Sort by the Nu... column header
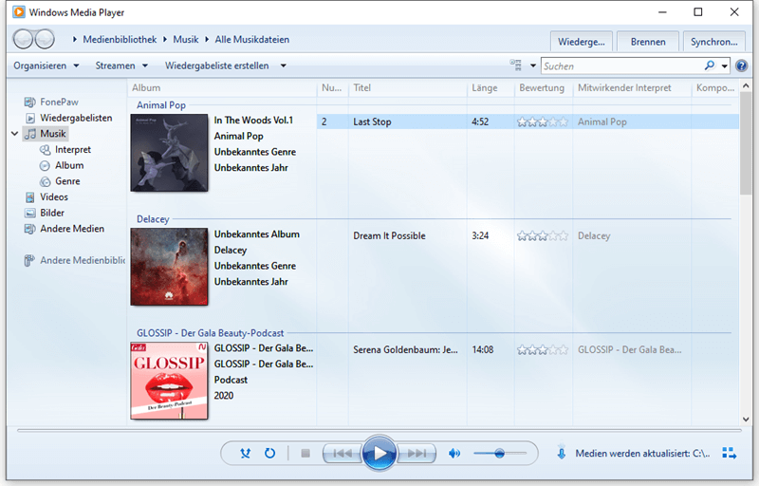Viewport: 759px width, 486px height. (333, 87)
